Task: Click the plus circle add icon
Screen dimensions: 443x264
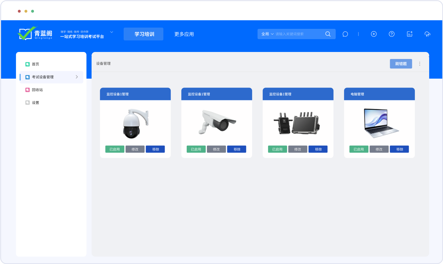Action: [373, 34]
